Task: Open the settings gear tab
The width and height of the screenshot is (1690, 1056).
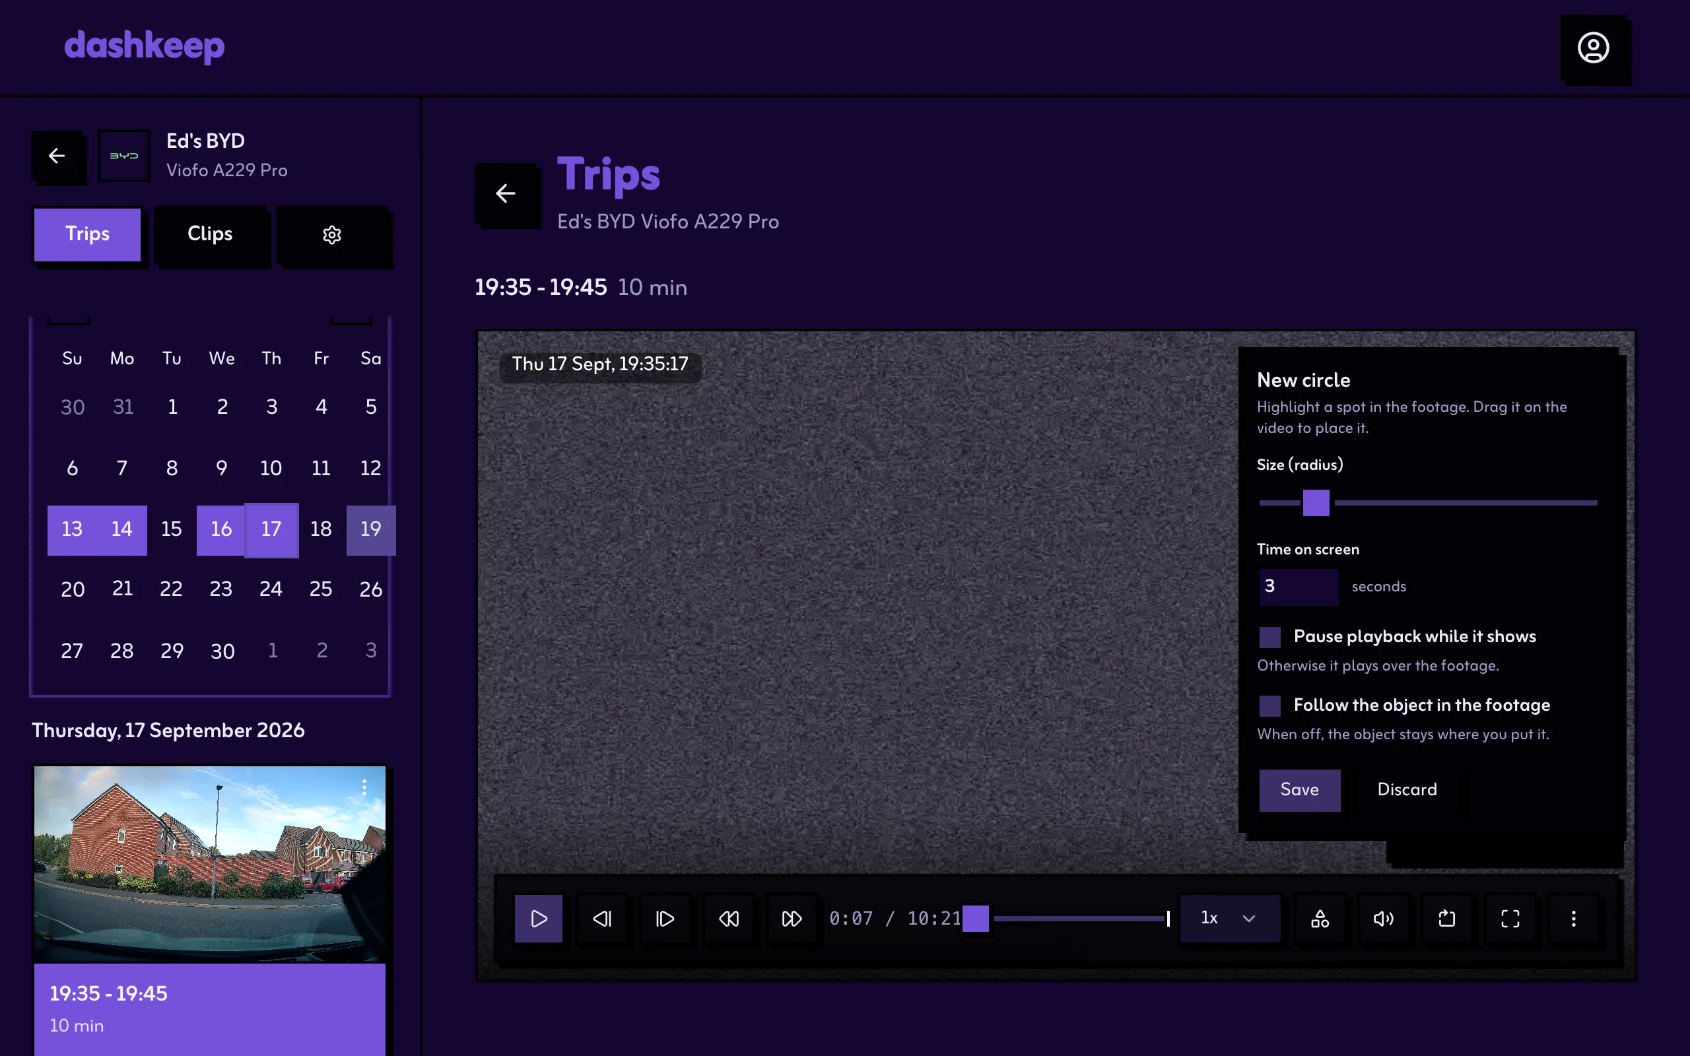Action: (331, 235)
